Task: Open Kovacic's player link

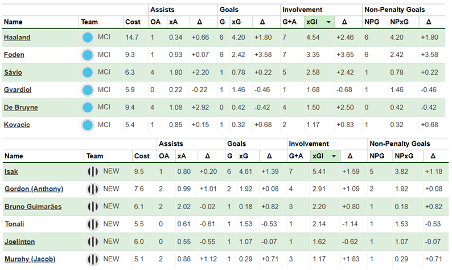Action: point(17,125)
